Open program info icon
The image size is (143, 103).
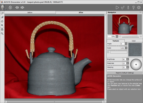(x=128, y=8)
